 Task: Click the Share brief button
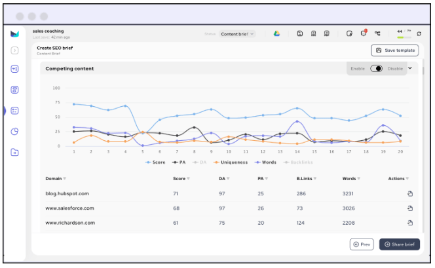(400, 244)
